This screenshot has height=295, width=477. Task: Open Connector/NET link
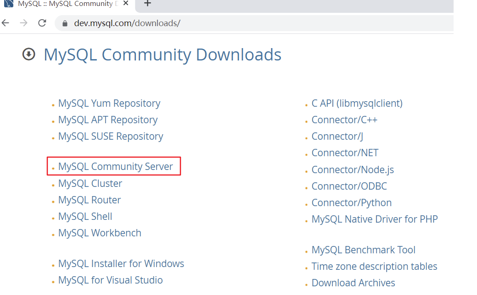pyautogui.click(x=345, y=153)
